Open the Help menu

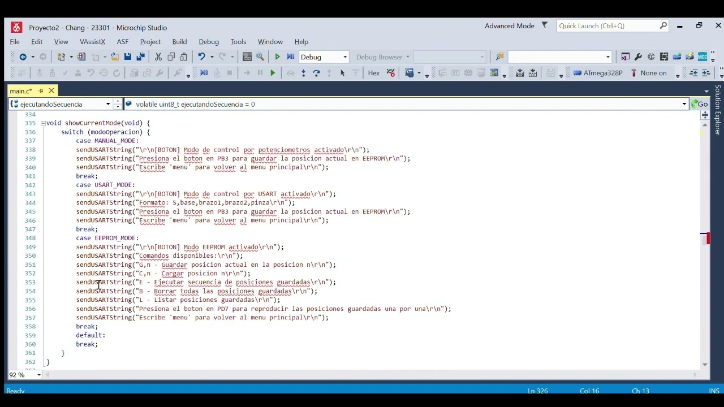click(301, 42)
